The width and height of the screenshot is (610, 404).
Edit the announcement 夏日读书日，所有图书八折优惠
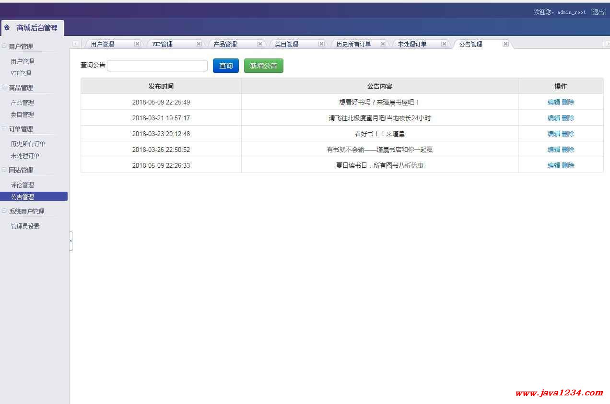pos(553,165)
